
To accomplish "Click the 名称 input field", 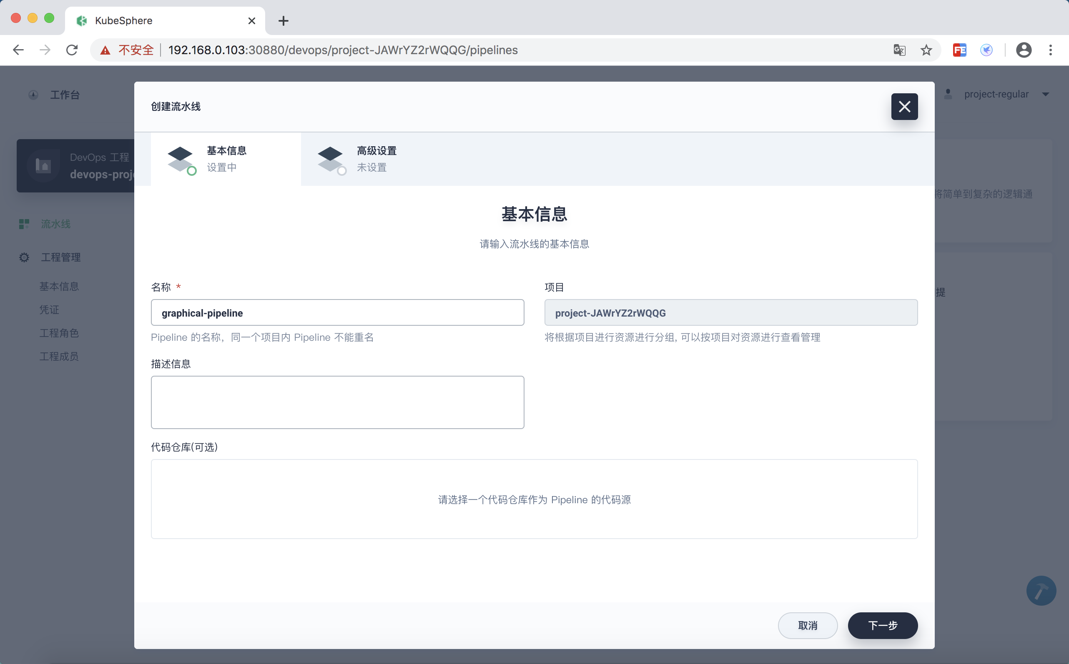I will pyautogui.click(x=337, y=313).
